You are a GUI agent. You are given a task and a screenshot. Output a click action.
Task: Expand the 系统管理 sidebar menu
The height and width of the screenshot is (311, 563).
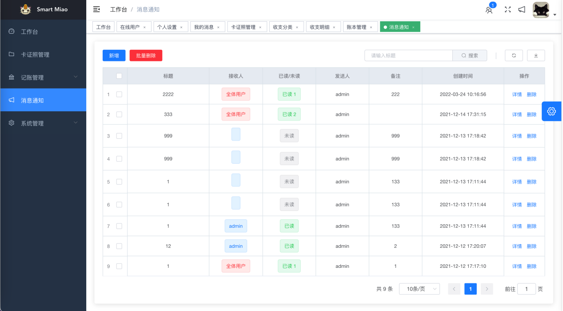click(x=43, y=123)
